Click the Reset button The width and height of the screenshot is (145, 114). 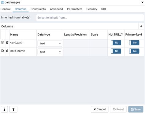pos(118,109)
